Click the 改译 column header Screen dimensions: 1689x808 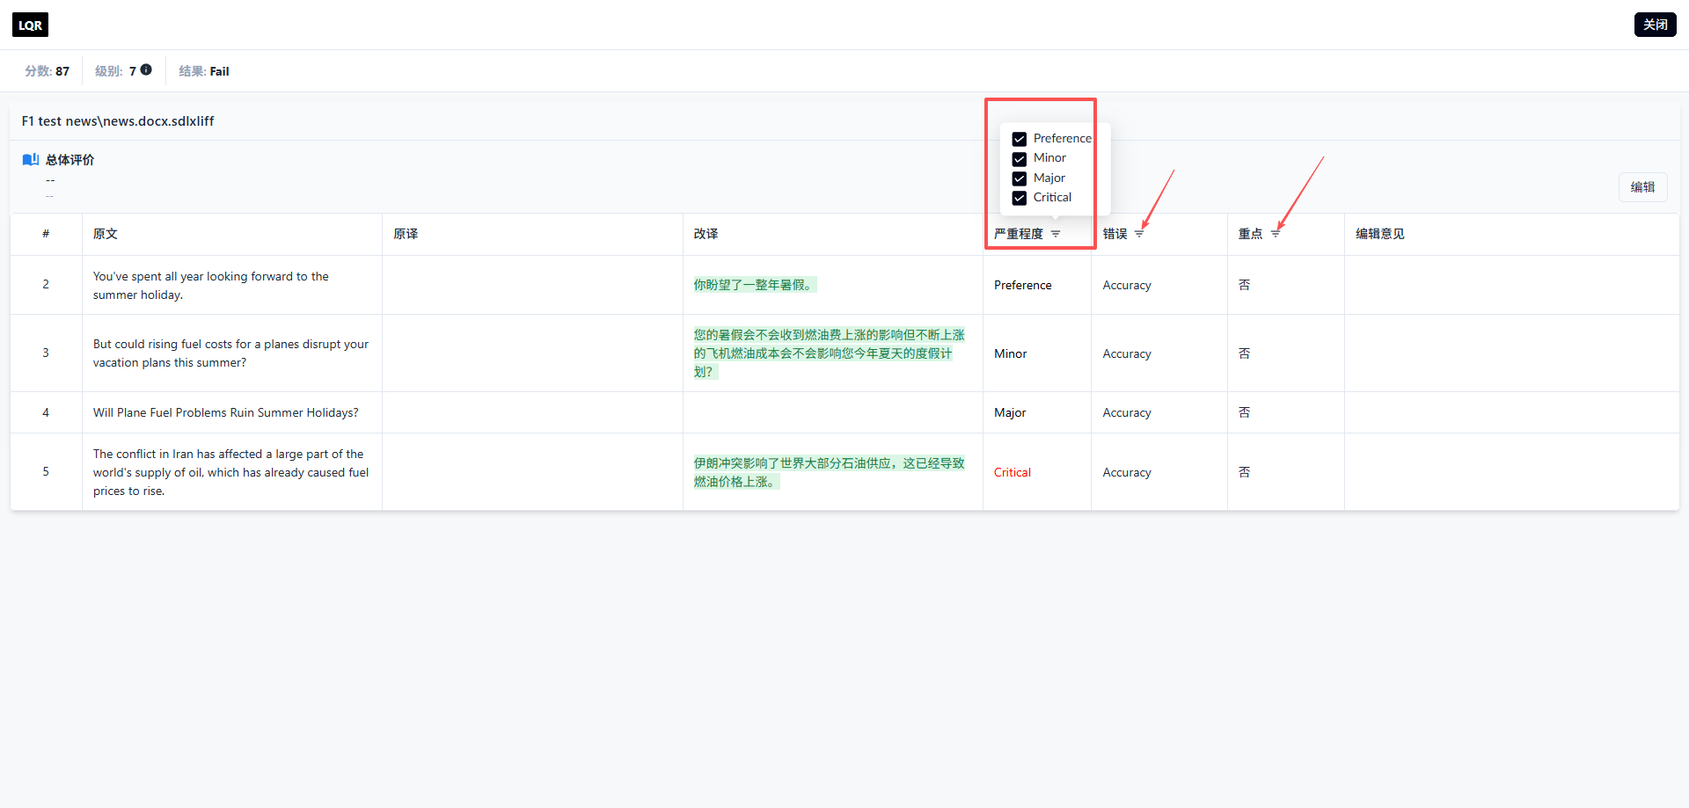click(706, 234)
